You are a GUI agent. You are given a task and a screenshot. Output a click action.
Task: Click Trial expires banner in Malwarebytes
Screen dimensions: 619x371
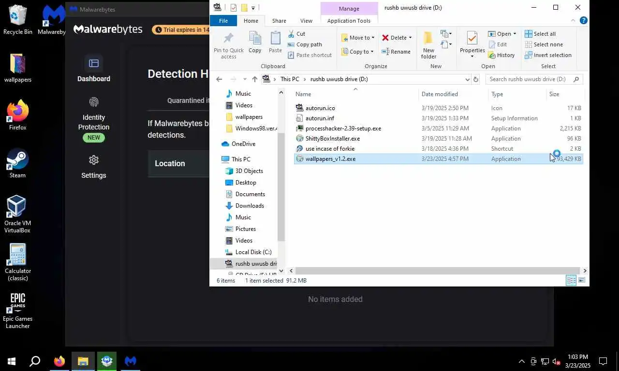181,30
